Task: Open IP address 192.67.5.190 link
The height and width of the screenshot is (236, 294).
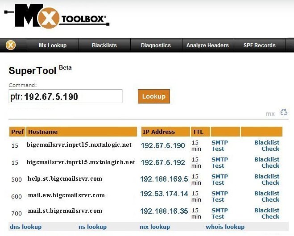Action: (163, 145)
